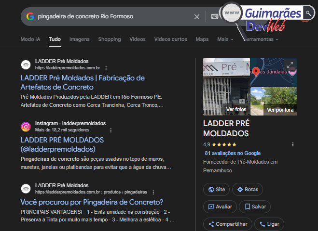Click the Instagram logo icon
318x232 pixels.
coord(26,127)
